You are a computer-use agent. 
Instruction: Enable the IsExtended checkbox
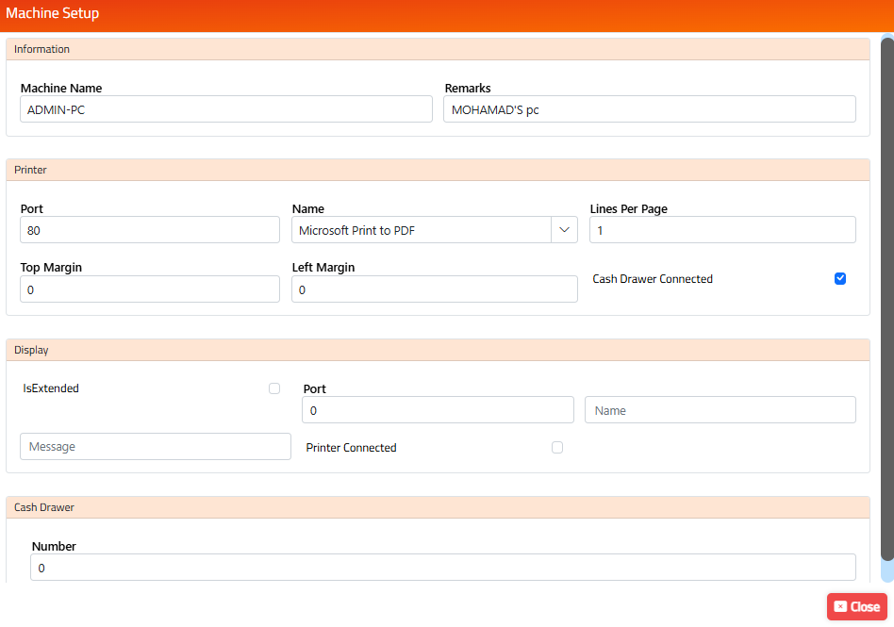point(274,388)
